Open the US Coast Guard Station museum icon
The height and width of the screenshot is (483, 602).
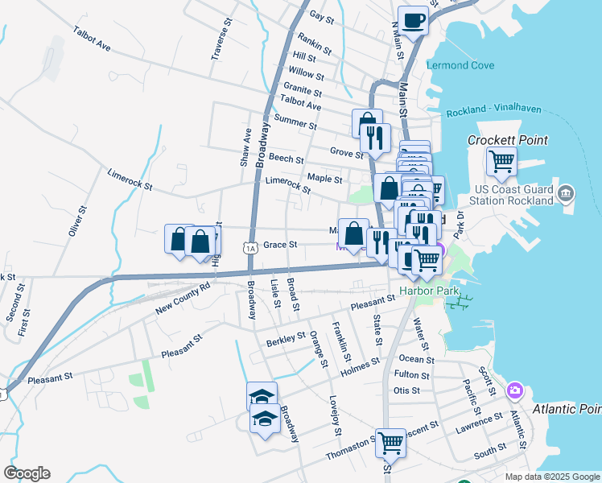566,193
